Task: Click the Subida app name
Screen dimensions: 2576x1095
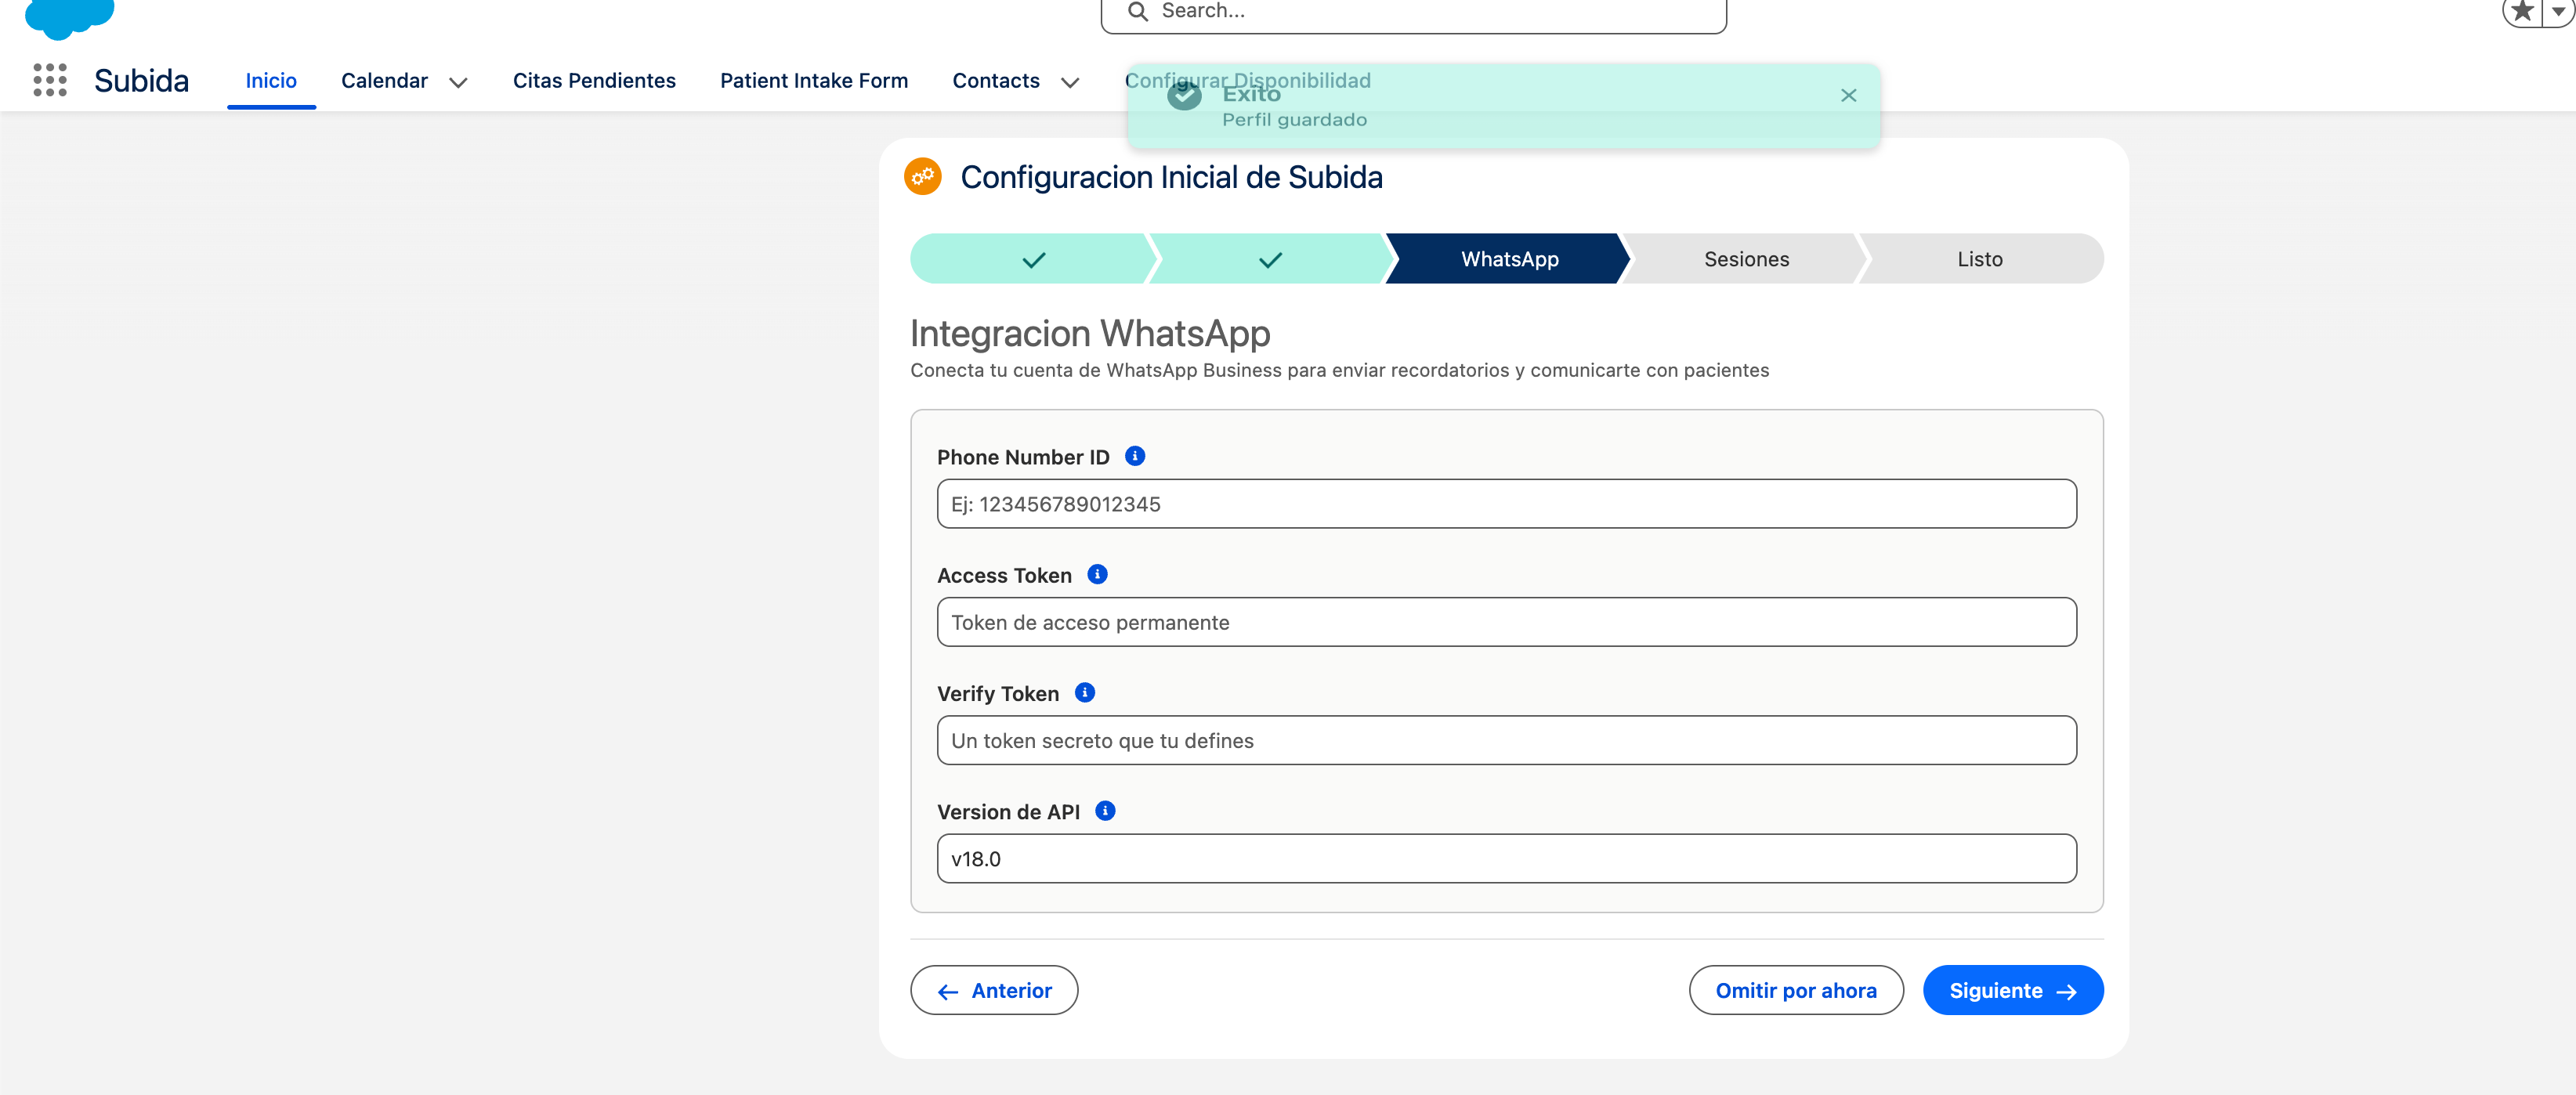Action: 141,80
